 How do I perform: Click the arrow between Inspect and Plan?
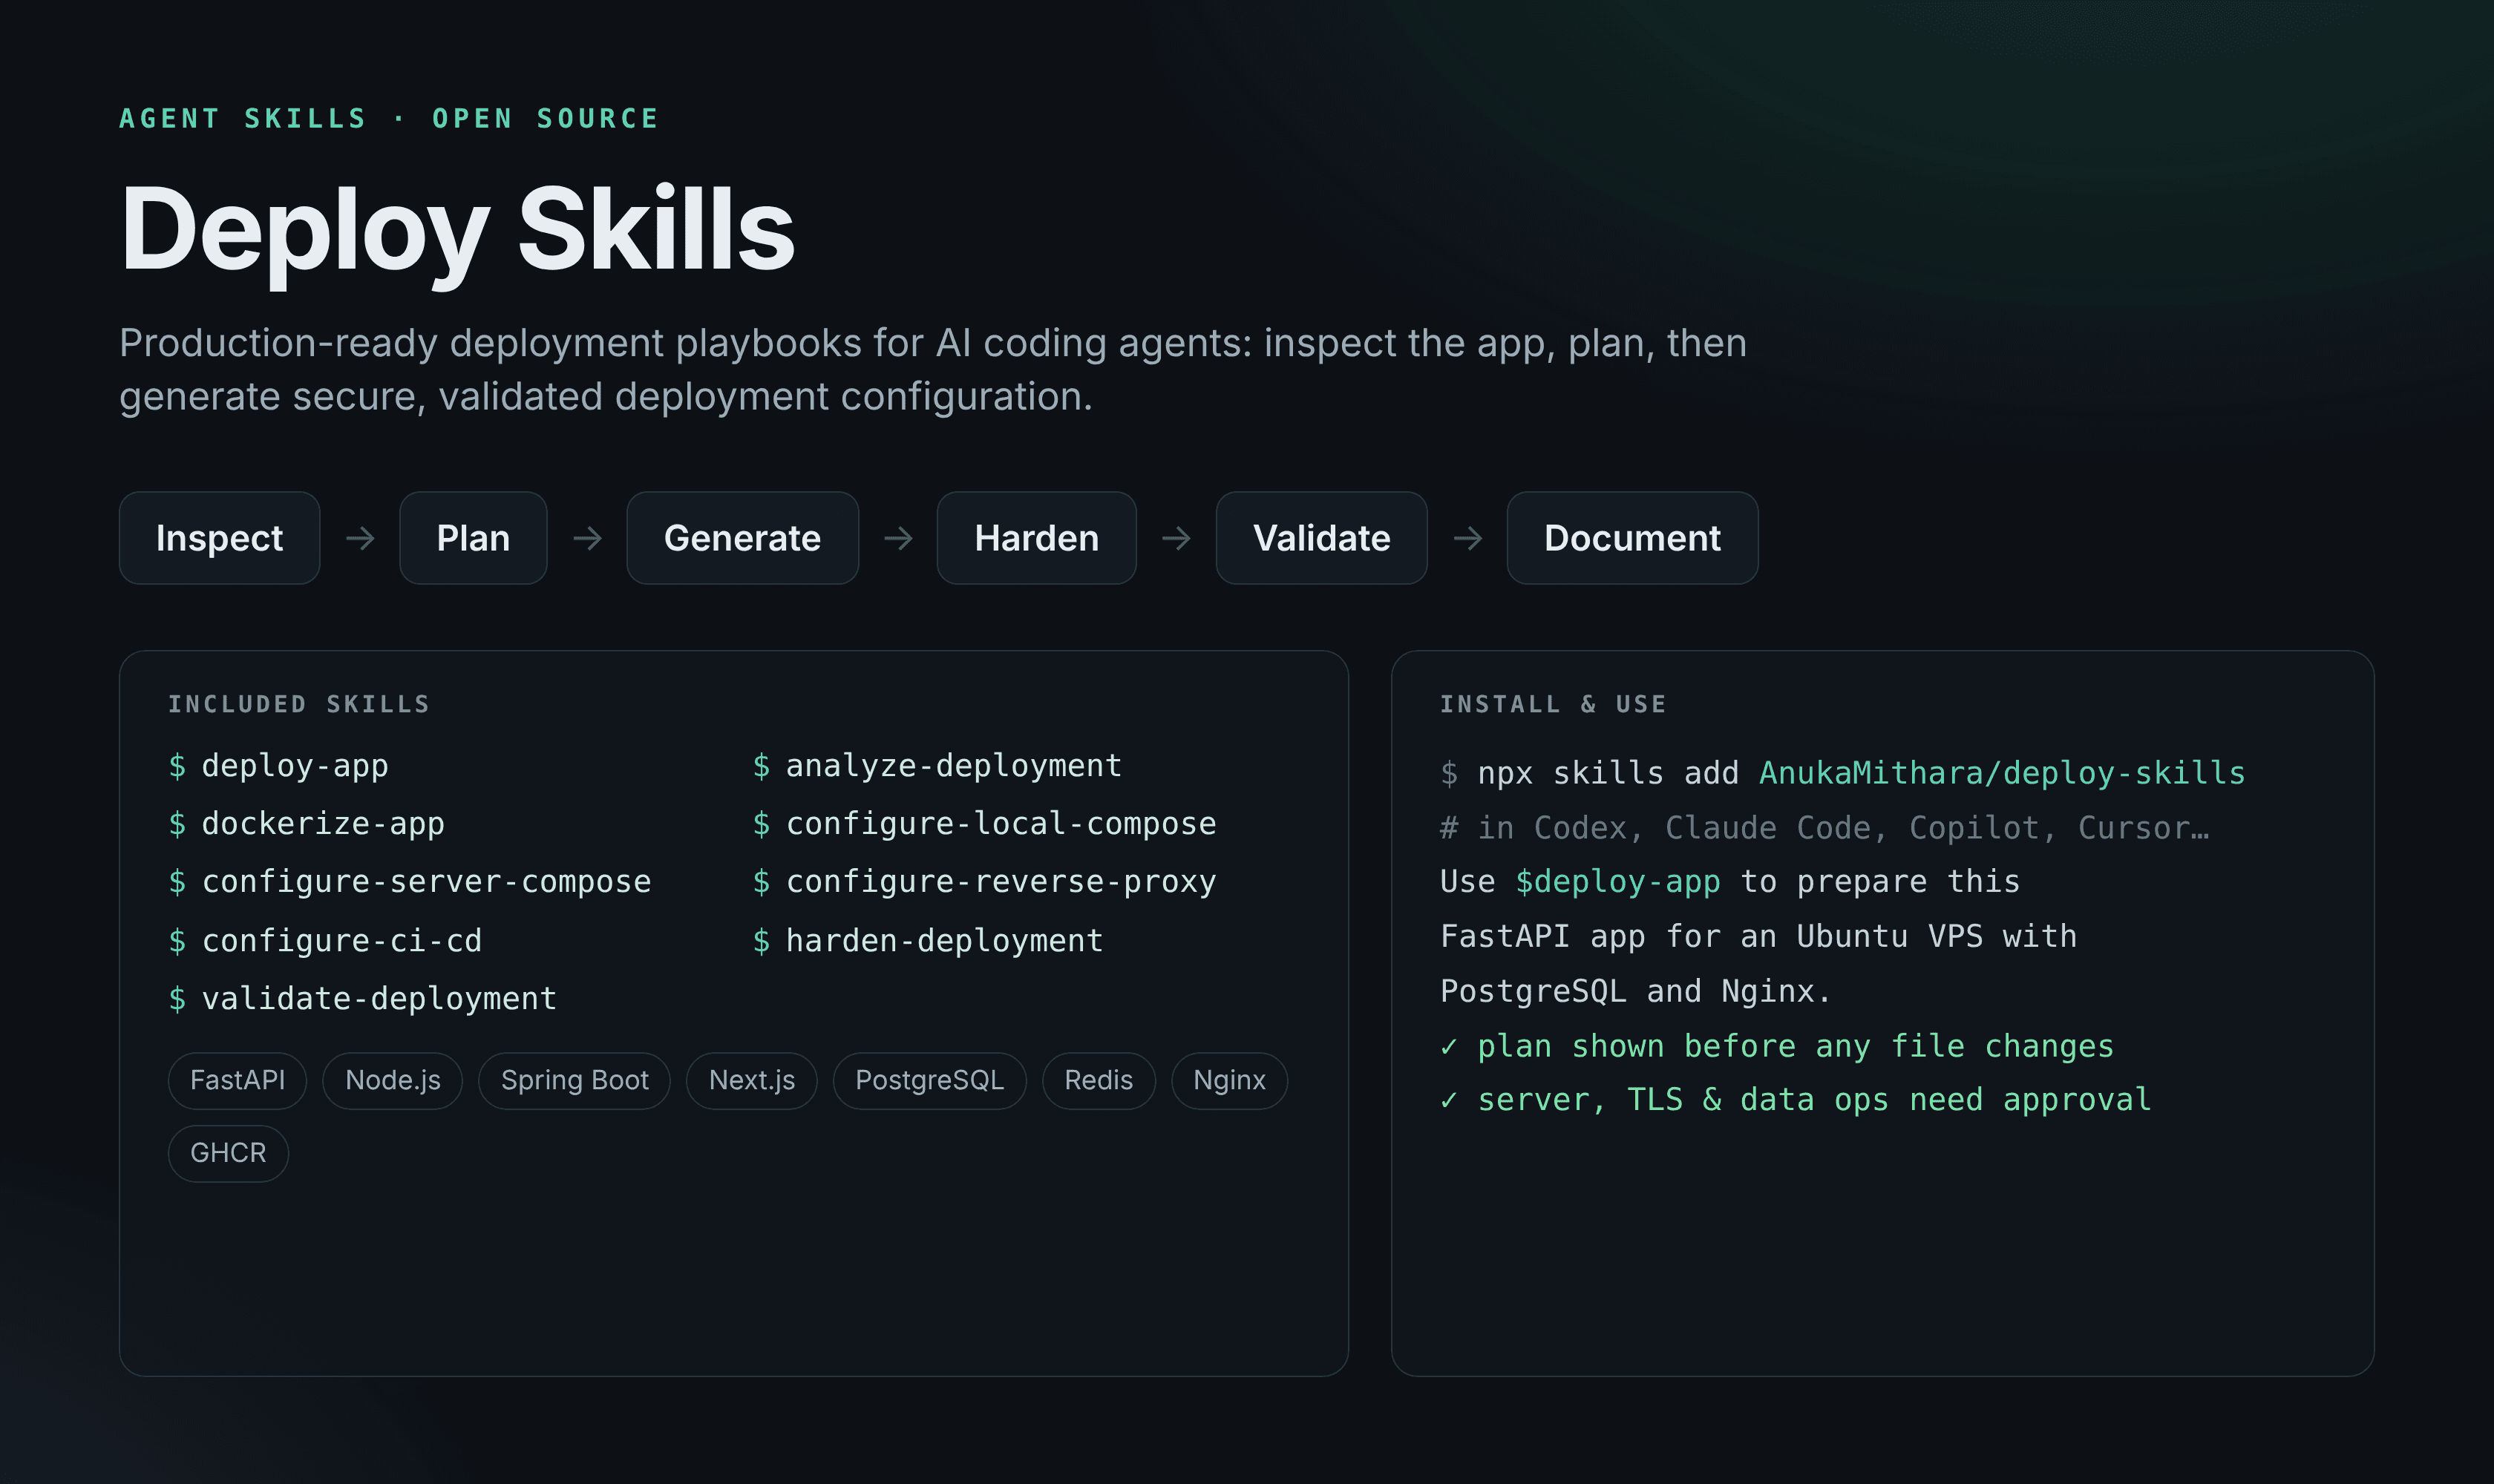point(360,539)
